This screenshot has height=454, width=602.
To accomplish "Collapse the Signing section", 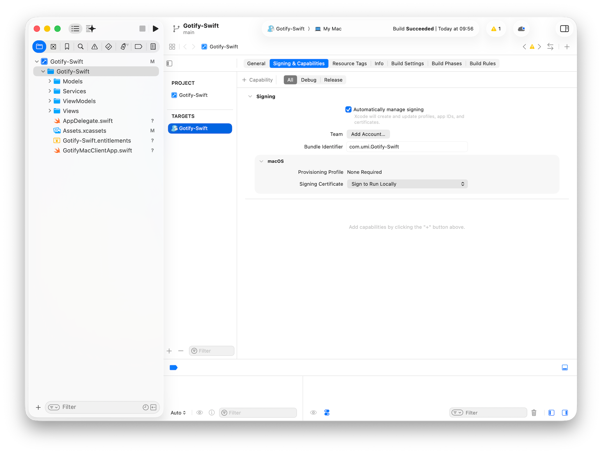I will [x=250, y=96].
